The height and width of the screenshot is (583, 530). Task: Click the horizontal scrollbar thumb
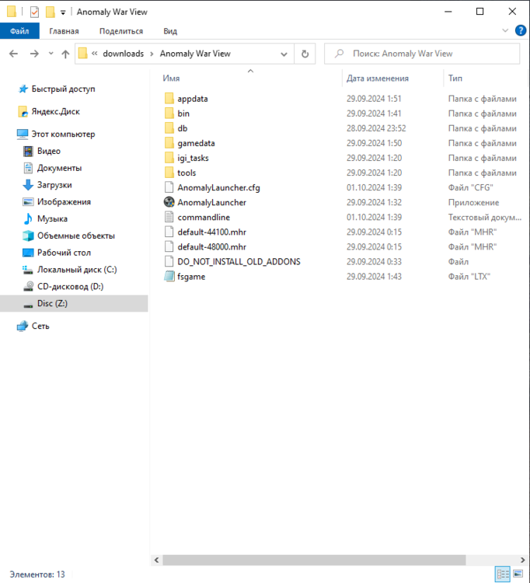coord(314,560)
